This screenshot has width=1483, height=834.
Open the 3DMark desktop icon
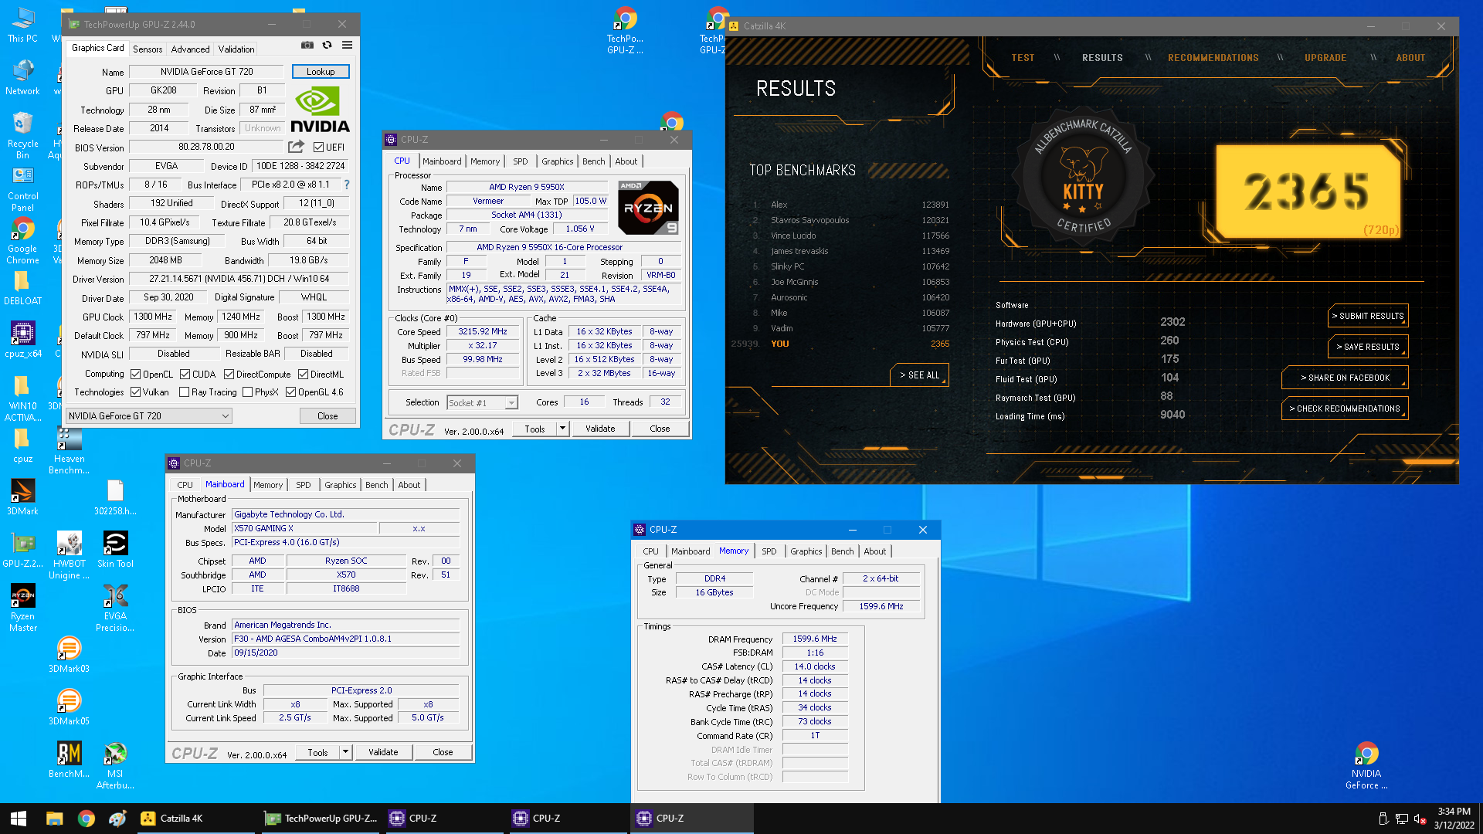pyautogui.click(x=22, y=497)
